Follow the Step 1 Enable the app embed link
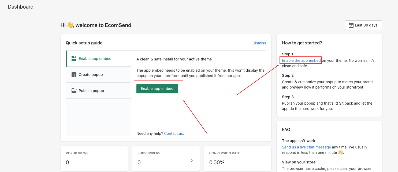Image resolution: width=398 pixels, height=172 pixels. click(301, 60)
